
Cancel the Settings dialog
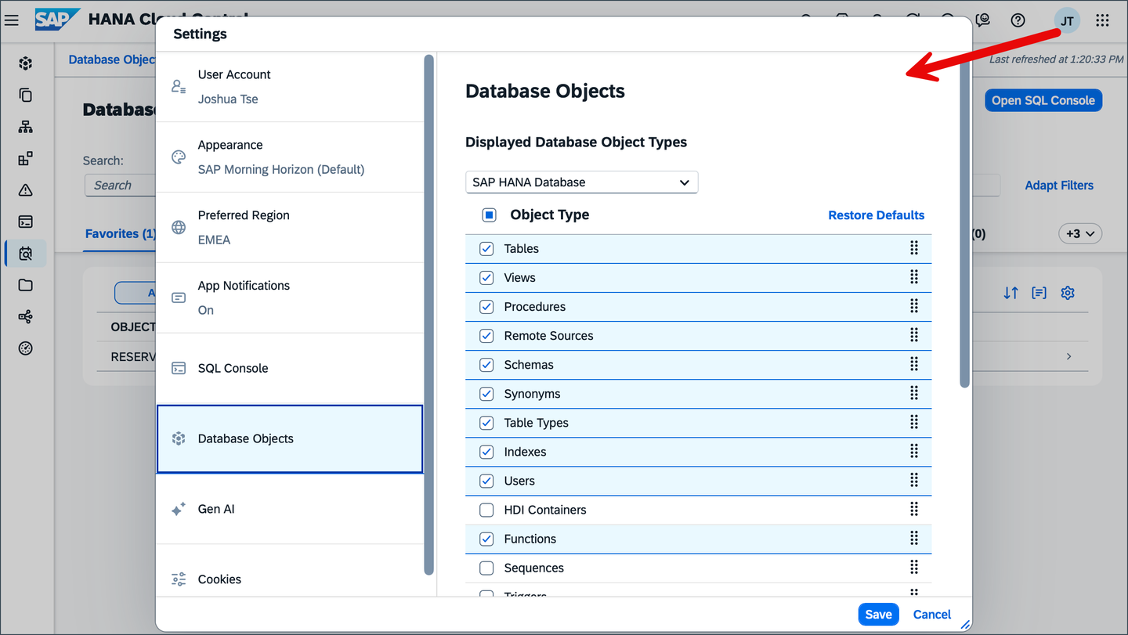[x=932, y=615]
